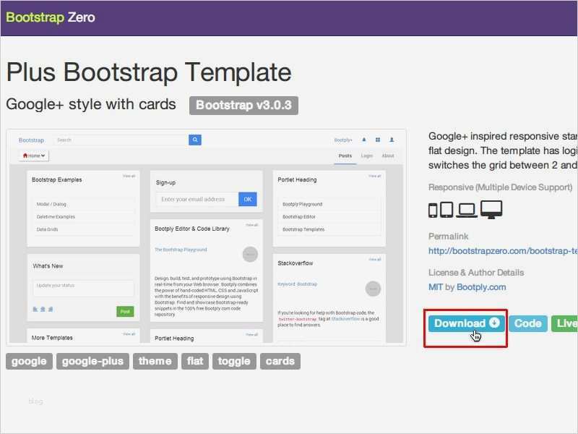Click the blue search magnifier button

pos(195,140)
